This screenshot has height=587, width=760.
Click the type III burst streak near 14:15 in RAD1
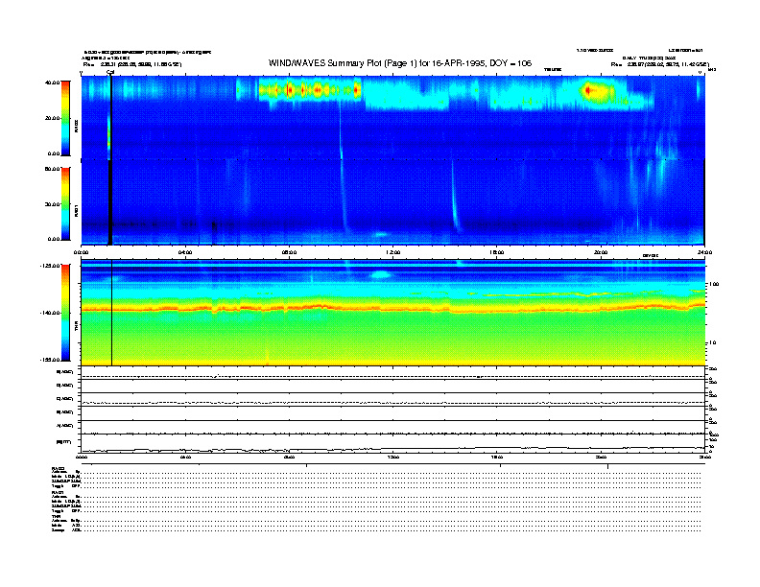455,199
